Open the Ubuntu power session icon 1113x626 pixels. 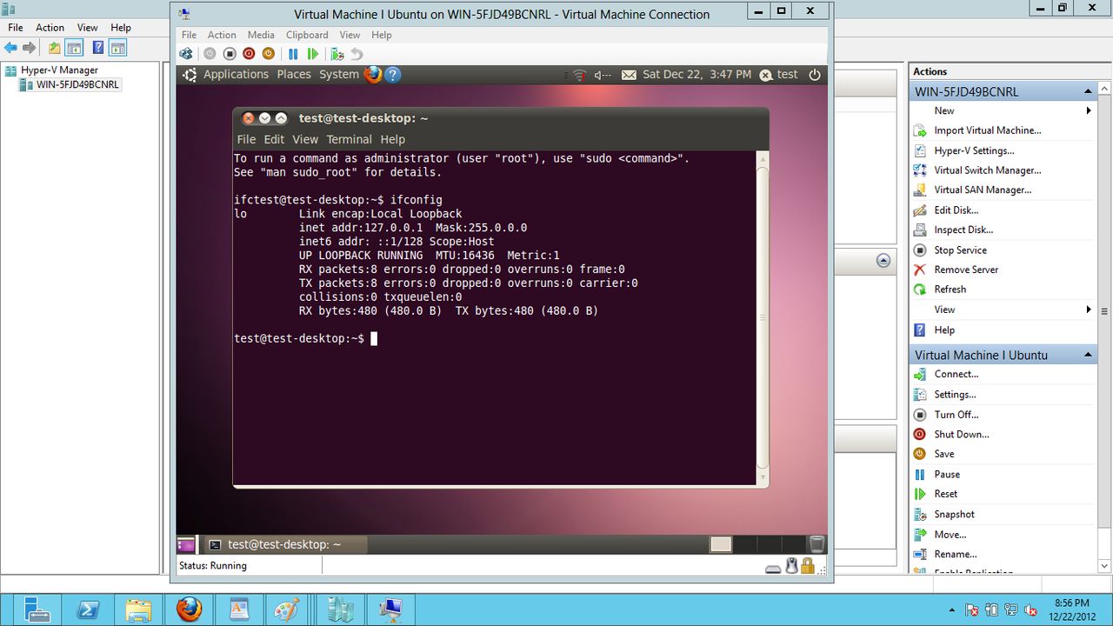coord(814,75)
